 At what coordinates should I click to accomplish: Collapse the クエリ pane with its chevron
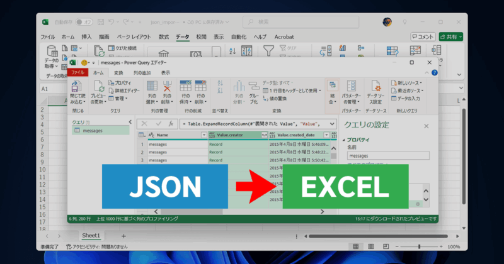pyautogui.click(x=130, y=122)
